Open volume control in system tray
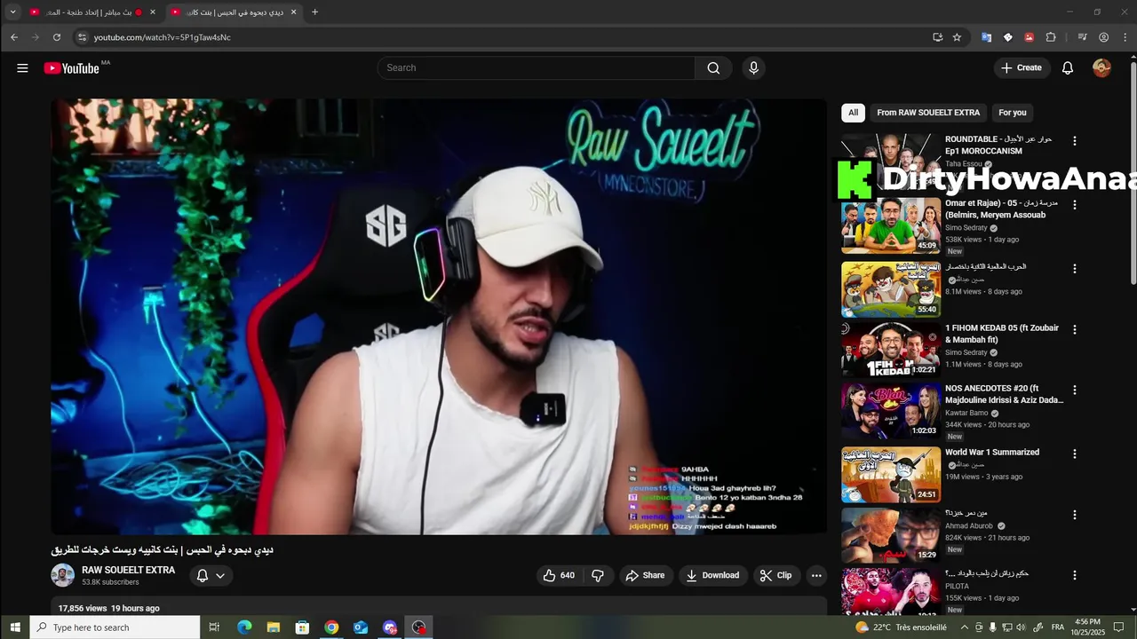Screen dimensions: 1137x639 point(1020,627)
